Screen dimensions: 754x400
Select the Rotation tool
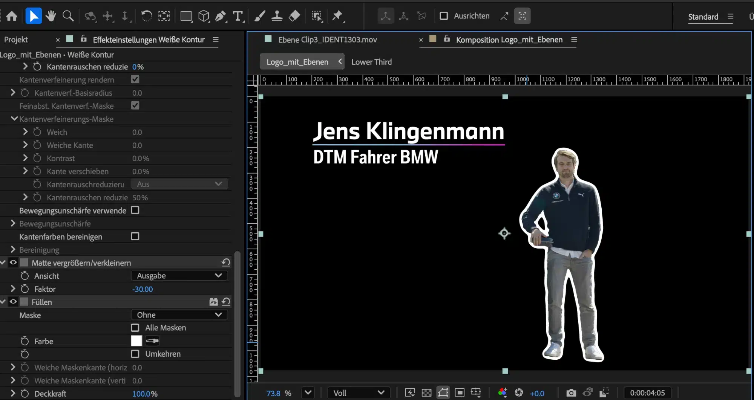[x=146, y=16]
